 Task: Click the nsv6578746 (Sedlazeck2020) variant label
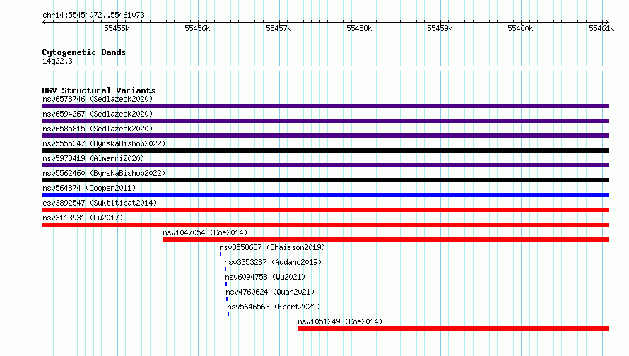coord(98,99)
